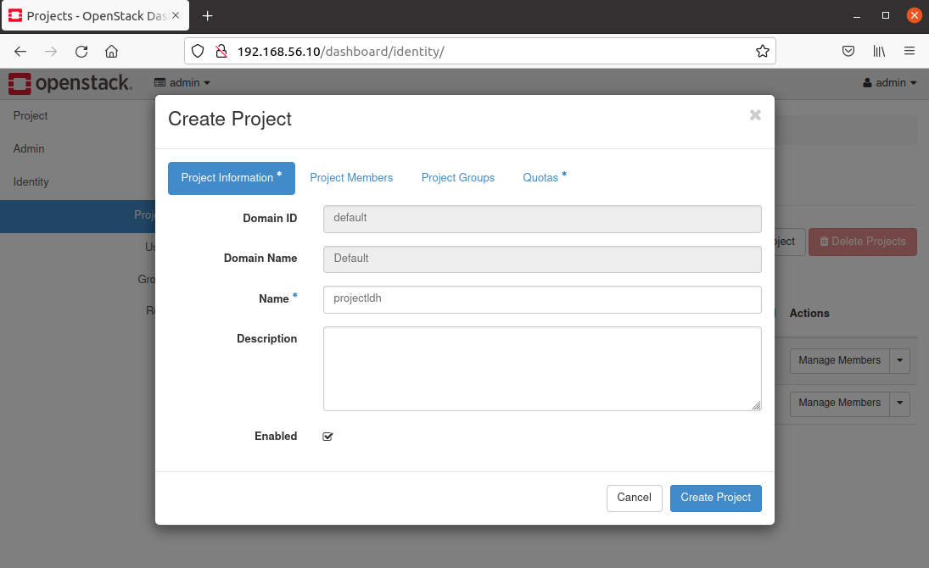Image resolution: width=929 pixels, height=568 pixels.
Task: Open the Firefox hamburger menu
Action: (909, 52)
